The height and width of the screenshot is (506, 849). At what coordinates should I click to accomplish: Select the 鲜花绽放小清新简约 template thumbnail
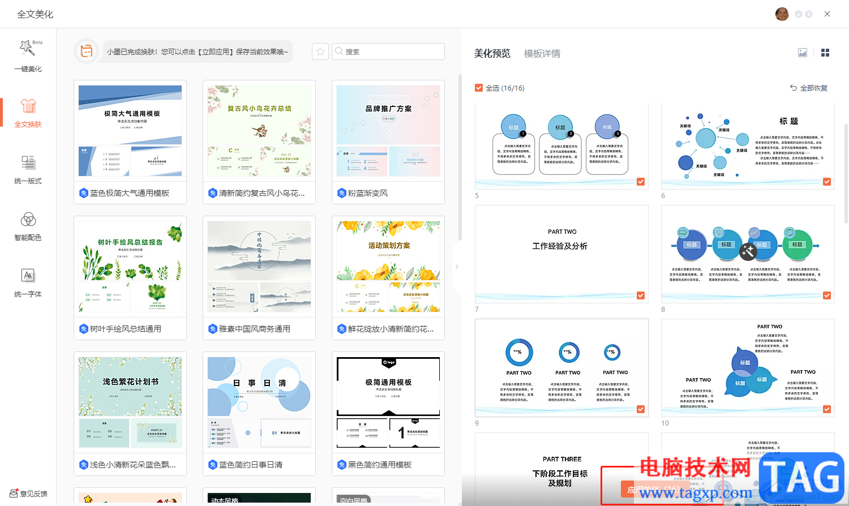click(388, 267)
